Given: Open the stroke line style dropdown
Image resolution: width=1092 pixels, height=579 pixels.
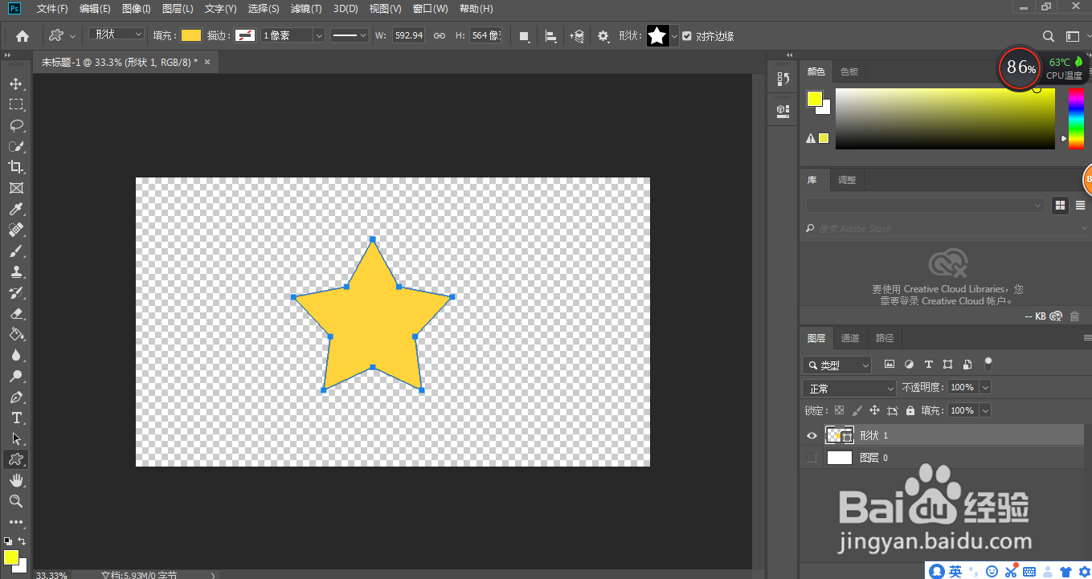Looking at the screenshot, I should click(x=350, y=36).
